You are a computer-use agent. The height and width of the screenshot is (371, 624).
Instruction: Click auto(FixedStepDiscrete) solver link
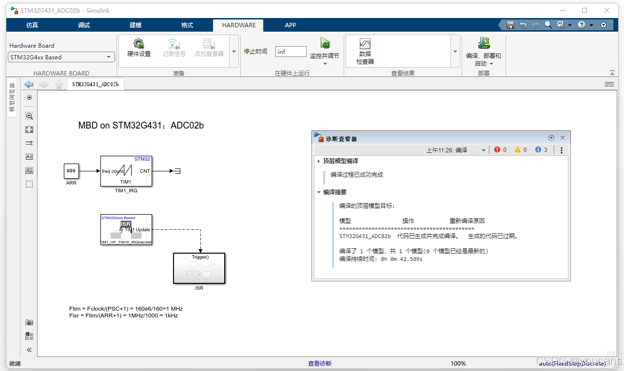[573, 363]
